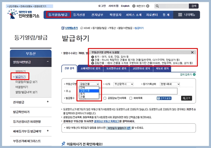Open 결제대상 부동산 목록보기 link
The height and width of the screenshot is (148, 211).
[107, 121]
